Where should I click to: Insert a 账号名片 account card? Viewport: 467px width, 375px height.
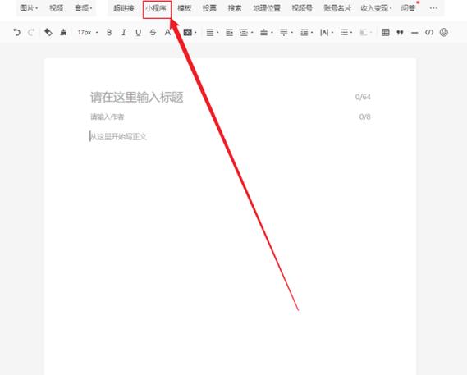tap(337, 8)
